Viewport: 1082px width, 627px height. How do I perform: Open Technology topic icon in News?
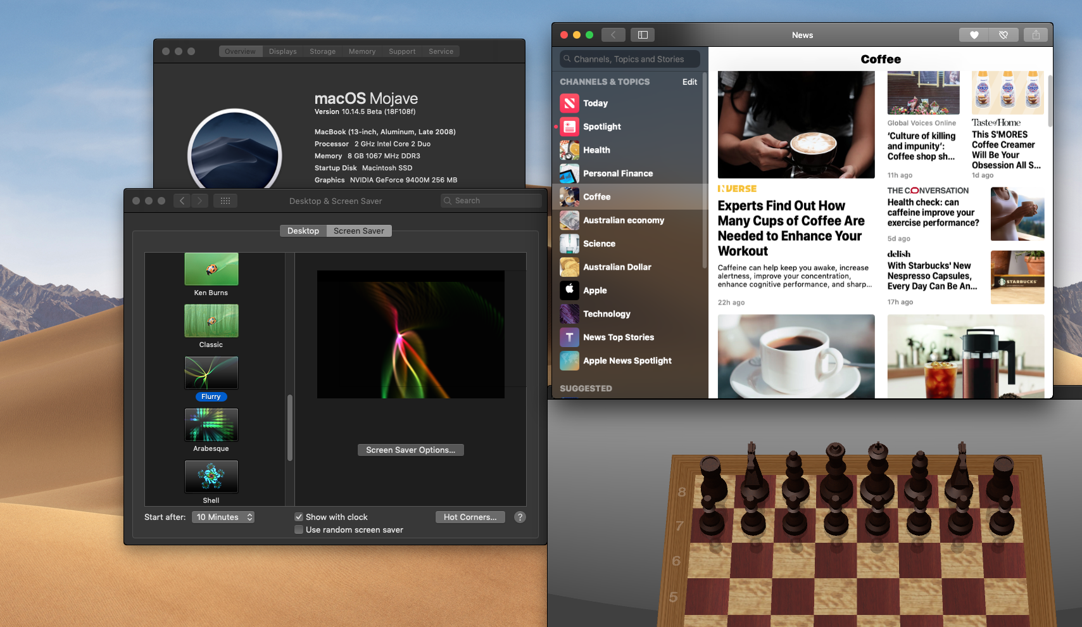569,314
